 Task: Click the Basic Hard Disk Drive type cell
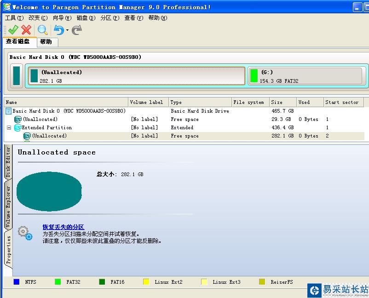point(200,111)
